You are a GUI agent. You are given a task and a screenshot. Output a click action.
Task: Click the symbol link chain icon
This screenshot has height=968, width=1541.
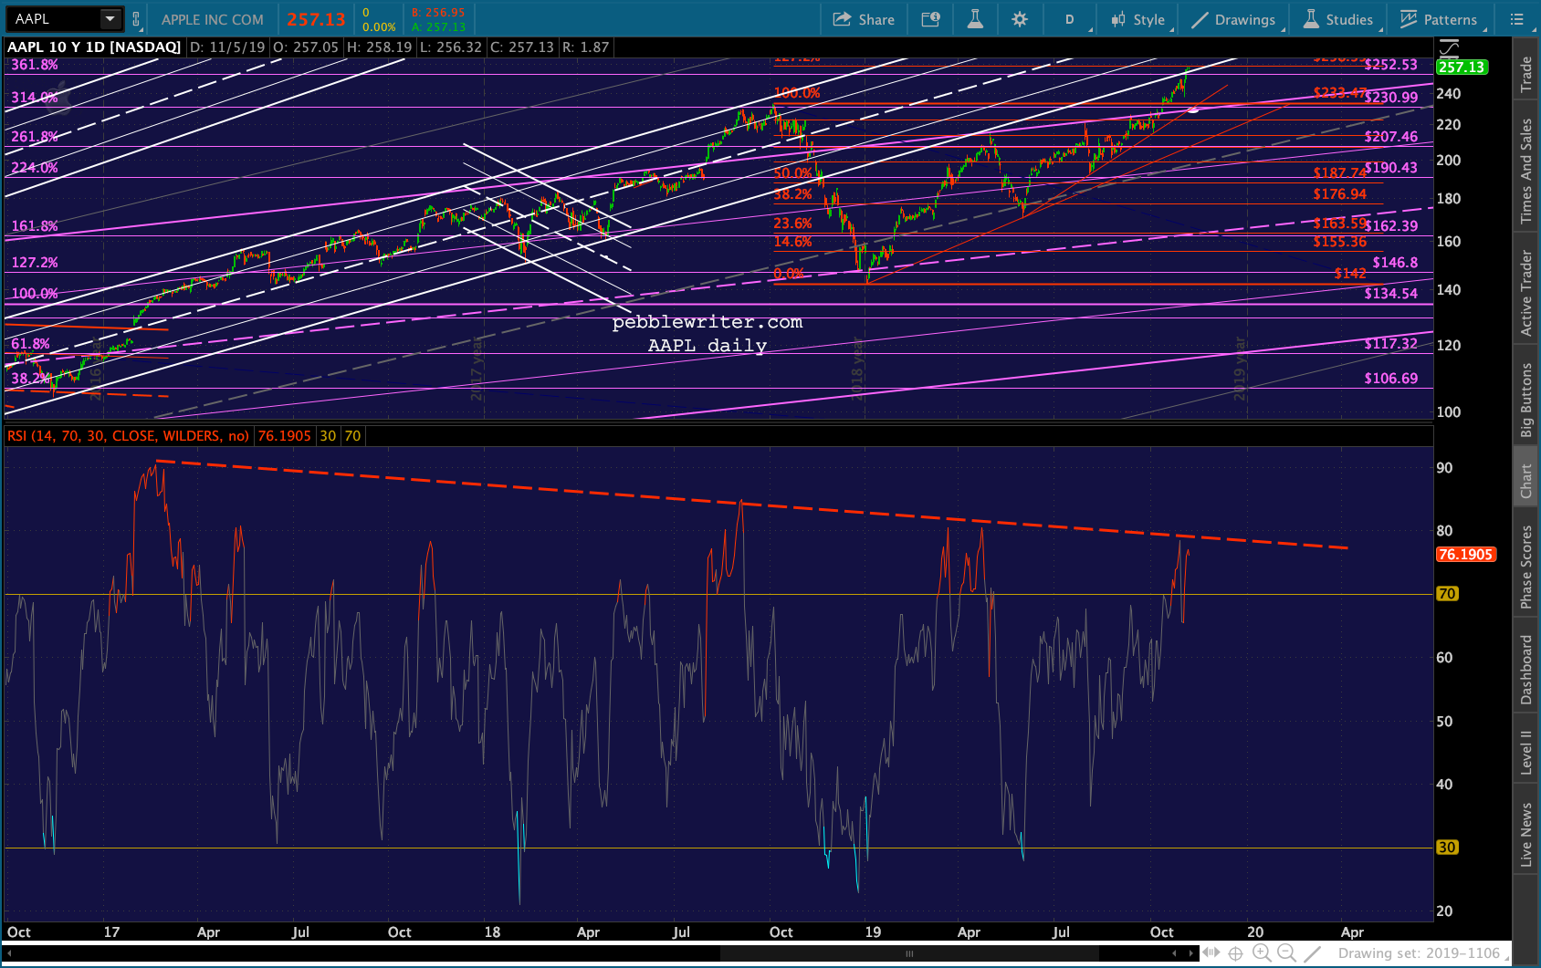coord(136,18)
